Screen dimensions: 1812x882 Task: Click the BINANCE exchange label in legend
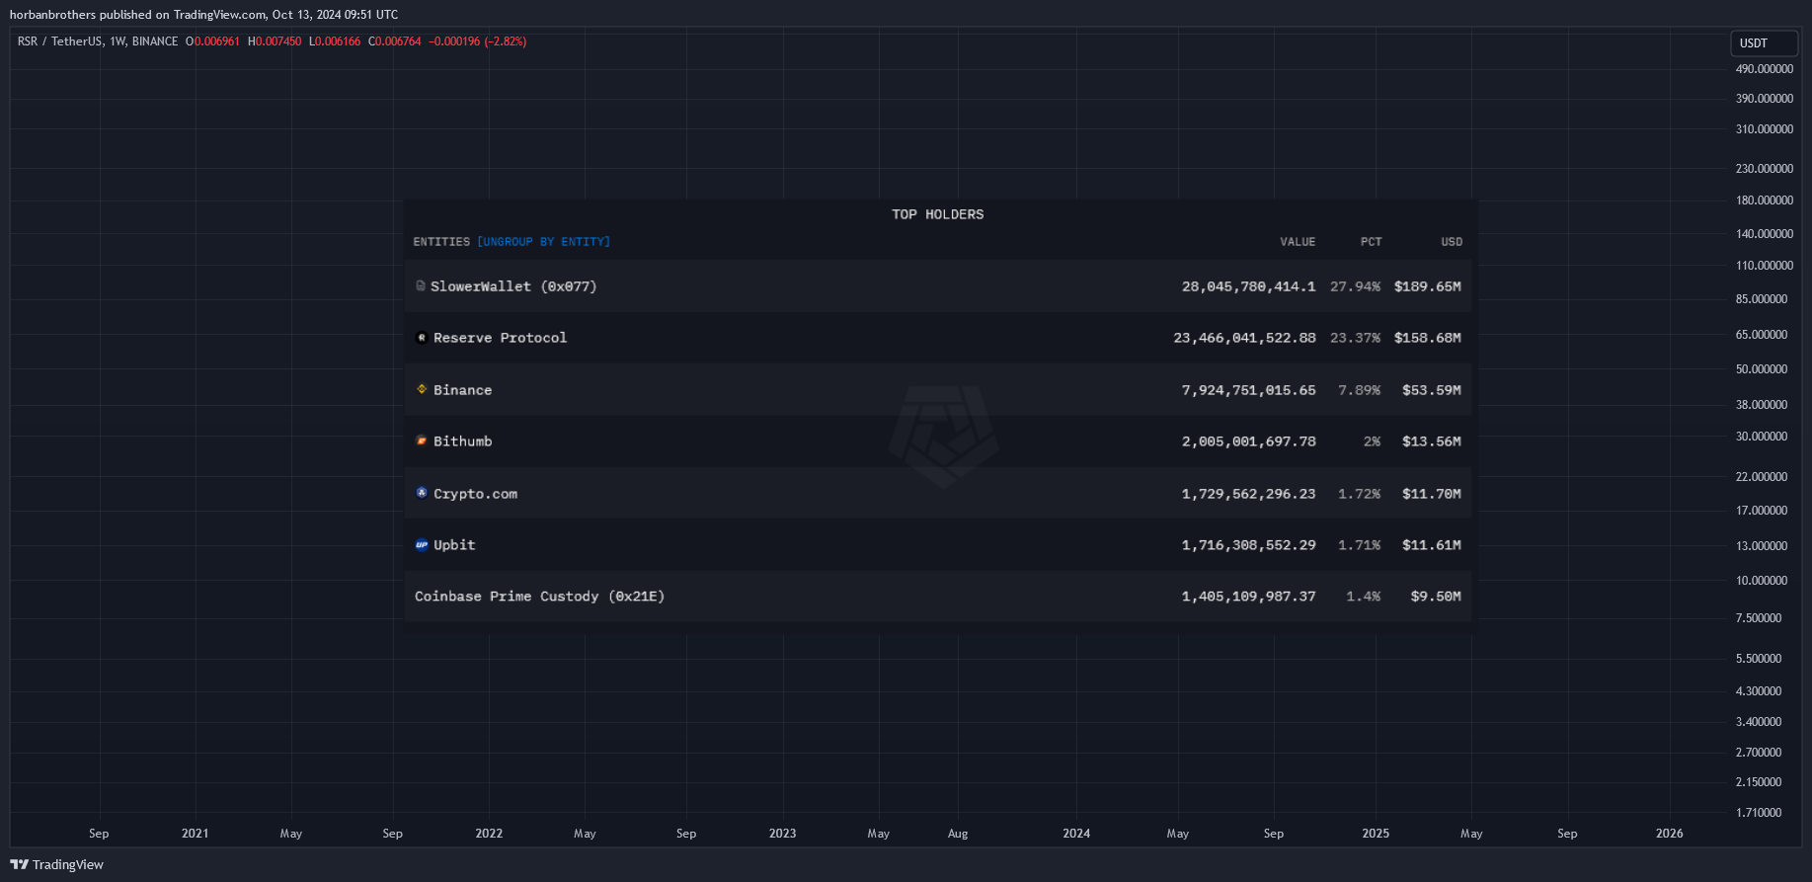pyautogui.click(x=155, y=41)
